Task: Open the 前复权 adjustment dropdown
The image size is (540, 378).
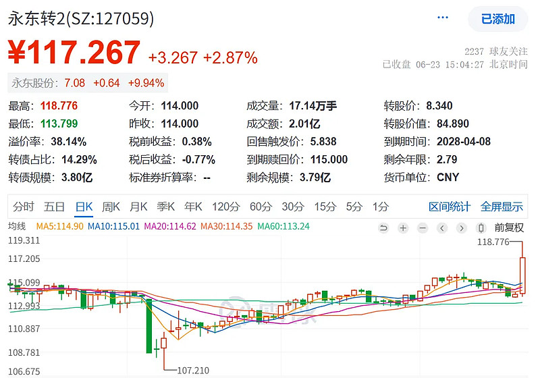Action: [x=509, y=228]
